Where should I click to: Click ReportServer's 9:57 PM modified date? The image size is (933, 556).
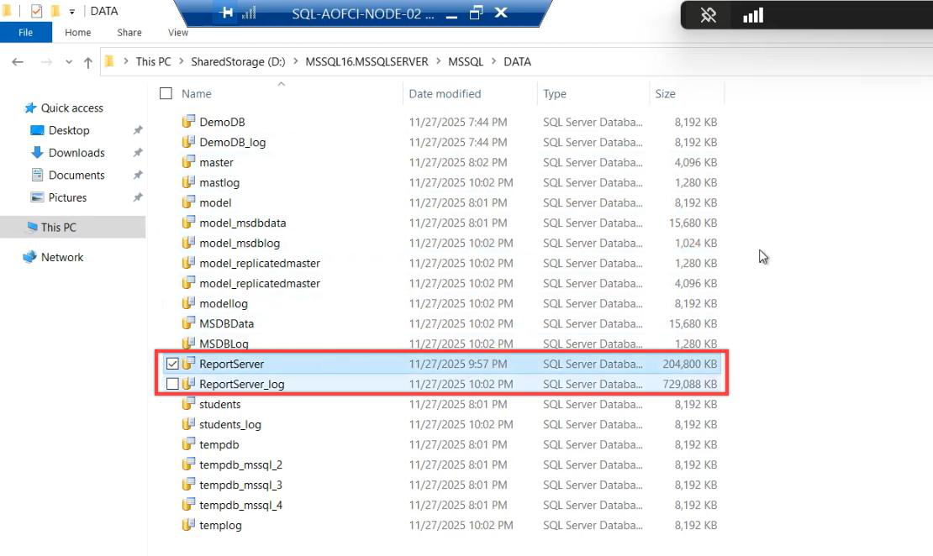point(458,364)
